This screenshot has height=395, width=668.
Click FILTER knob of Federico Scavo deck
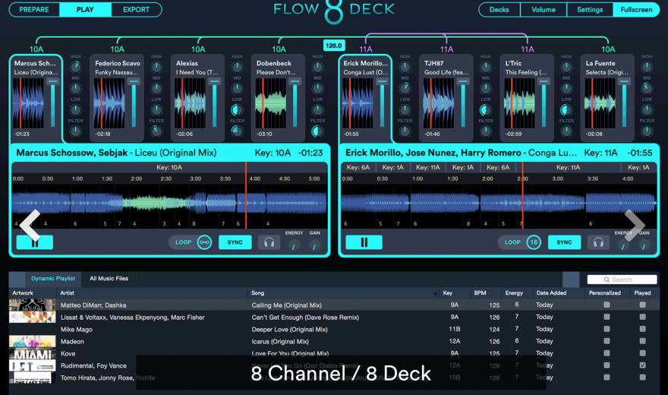pos(156,131)
